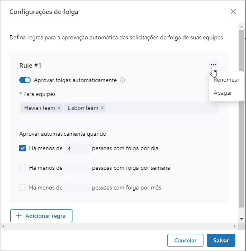The height and width of the screenshot is (251, 246).
Task: Remove the Lisbon team tag
Action: 102,108
